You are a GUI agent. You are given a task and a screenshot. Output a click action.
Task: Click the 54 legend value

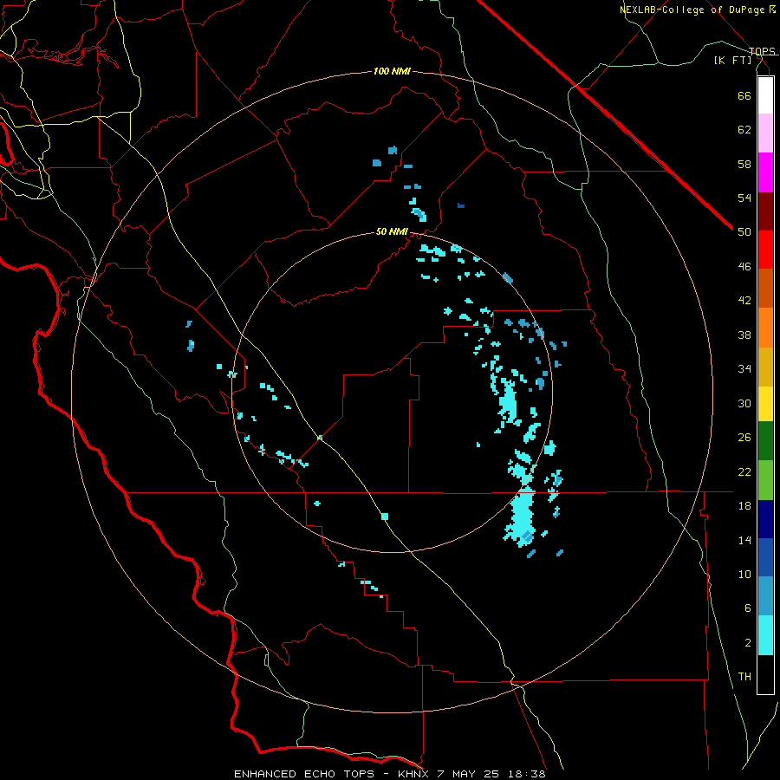click(744, 198)
